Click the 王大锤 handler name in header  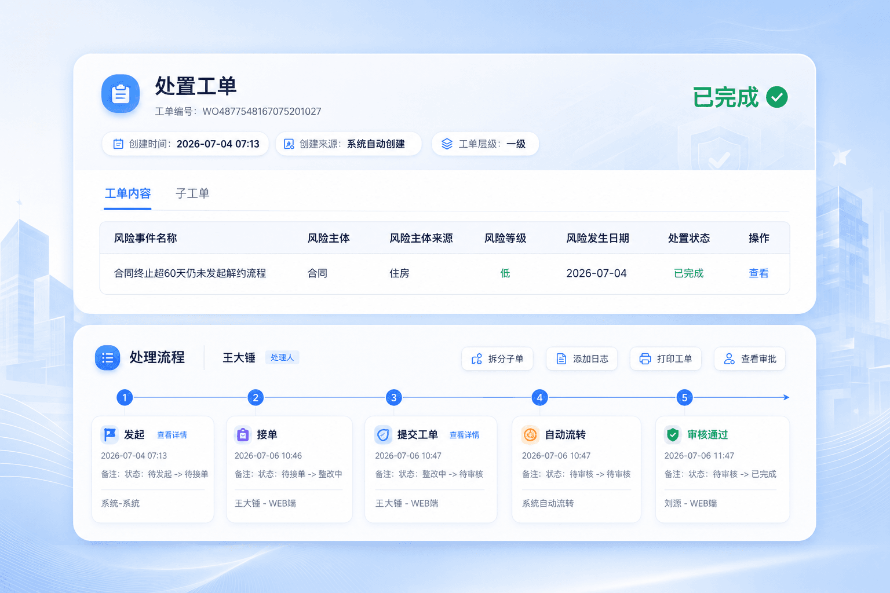(239, 358)
